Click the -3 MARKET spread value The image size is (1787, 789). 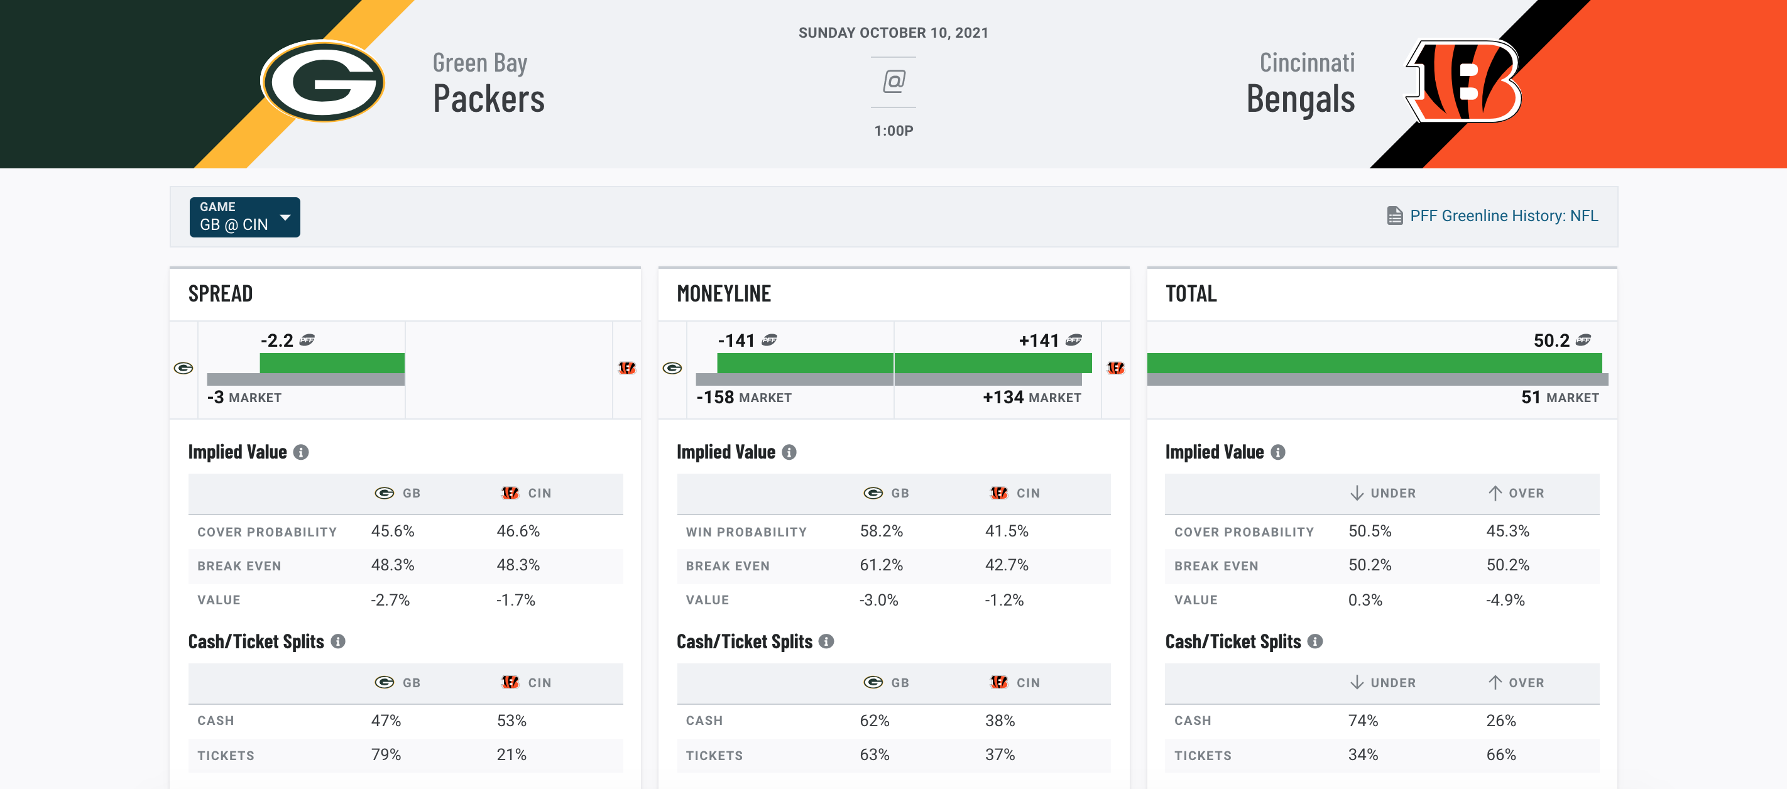coord(244,397)
